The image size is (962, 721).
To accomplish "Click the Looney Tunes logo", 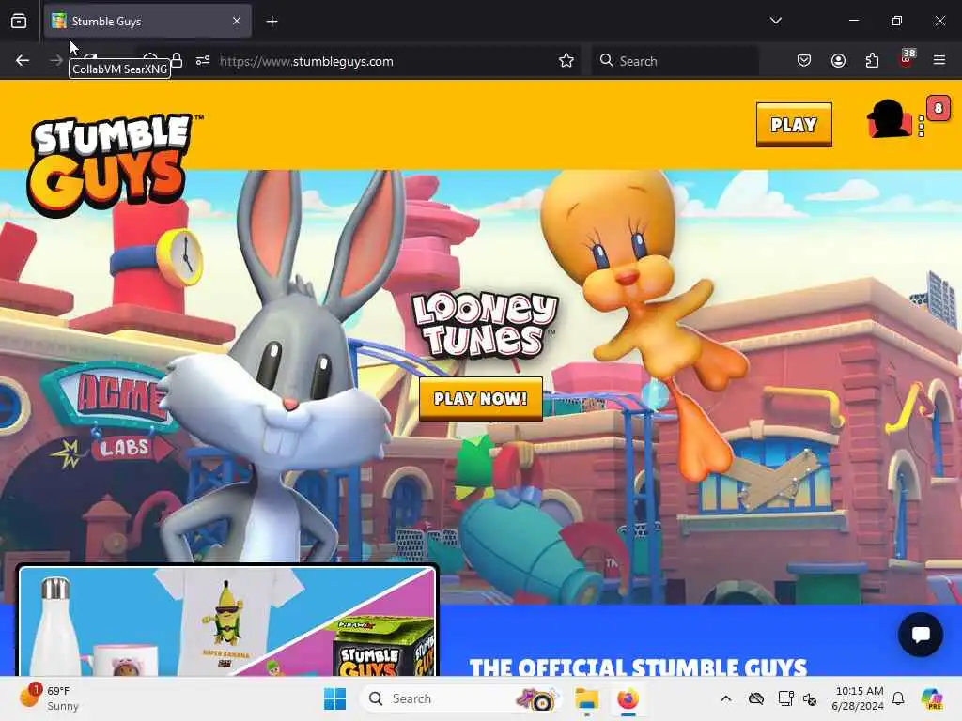I will [485, 324].
